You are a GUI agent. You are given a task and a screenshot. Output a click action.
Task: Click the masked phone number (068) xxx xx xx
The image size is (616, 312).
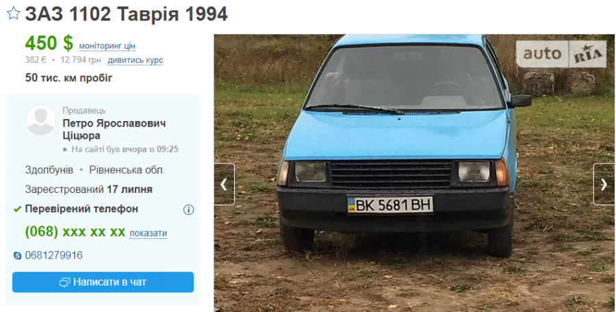click(75, 232)
